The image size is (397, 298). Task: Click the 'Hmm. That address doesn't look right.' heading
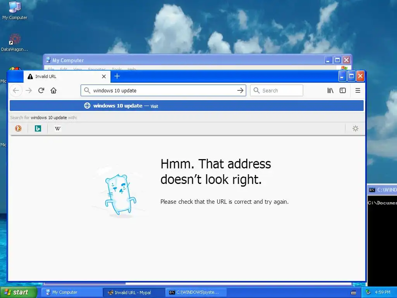click(216, 172)
